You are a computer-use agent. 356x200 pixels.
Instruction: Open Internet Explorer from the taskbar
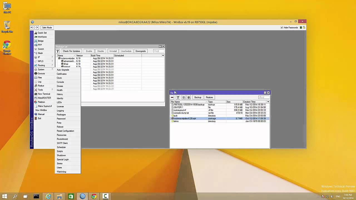pyautogui.click(x=48, y=196)
